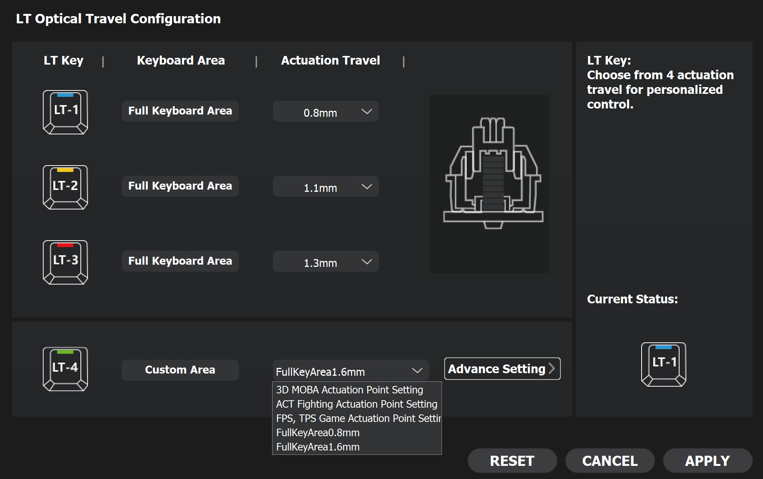Pick FullKeyArea0.8mm from the list
The width and height of the screenshot is (763, 479).
click(x=318, y=433)
